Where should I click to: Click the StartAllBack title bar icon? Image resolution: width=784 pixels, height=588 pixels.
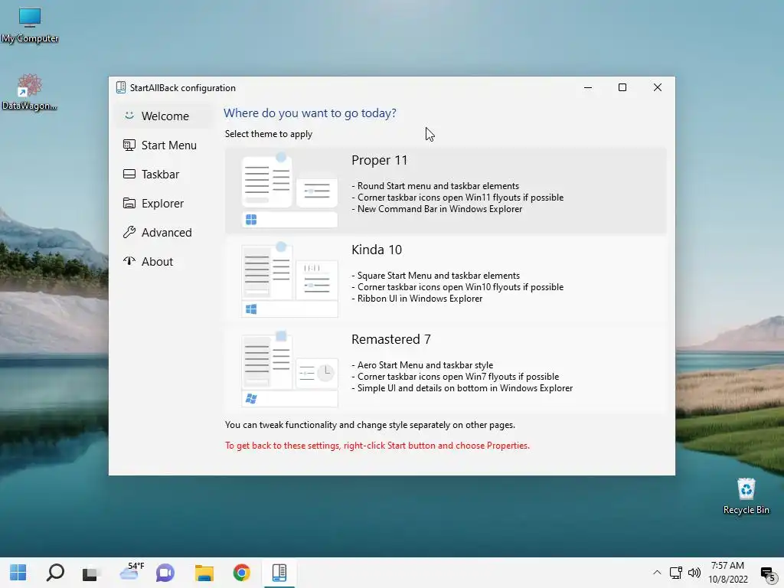coord(120,87)
